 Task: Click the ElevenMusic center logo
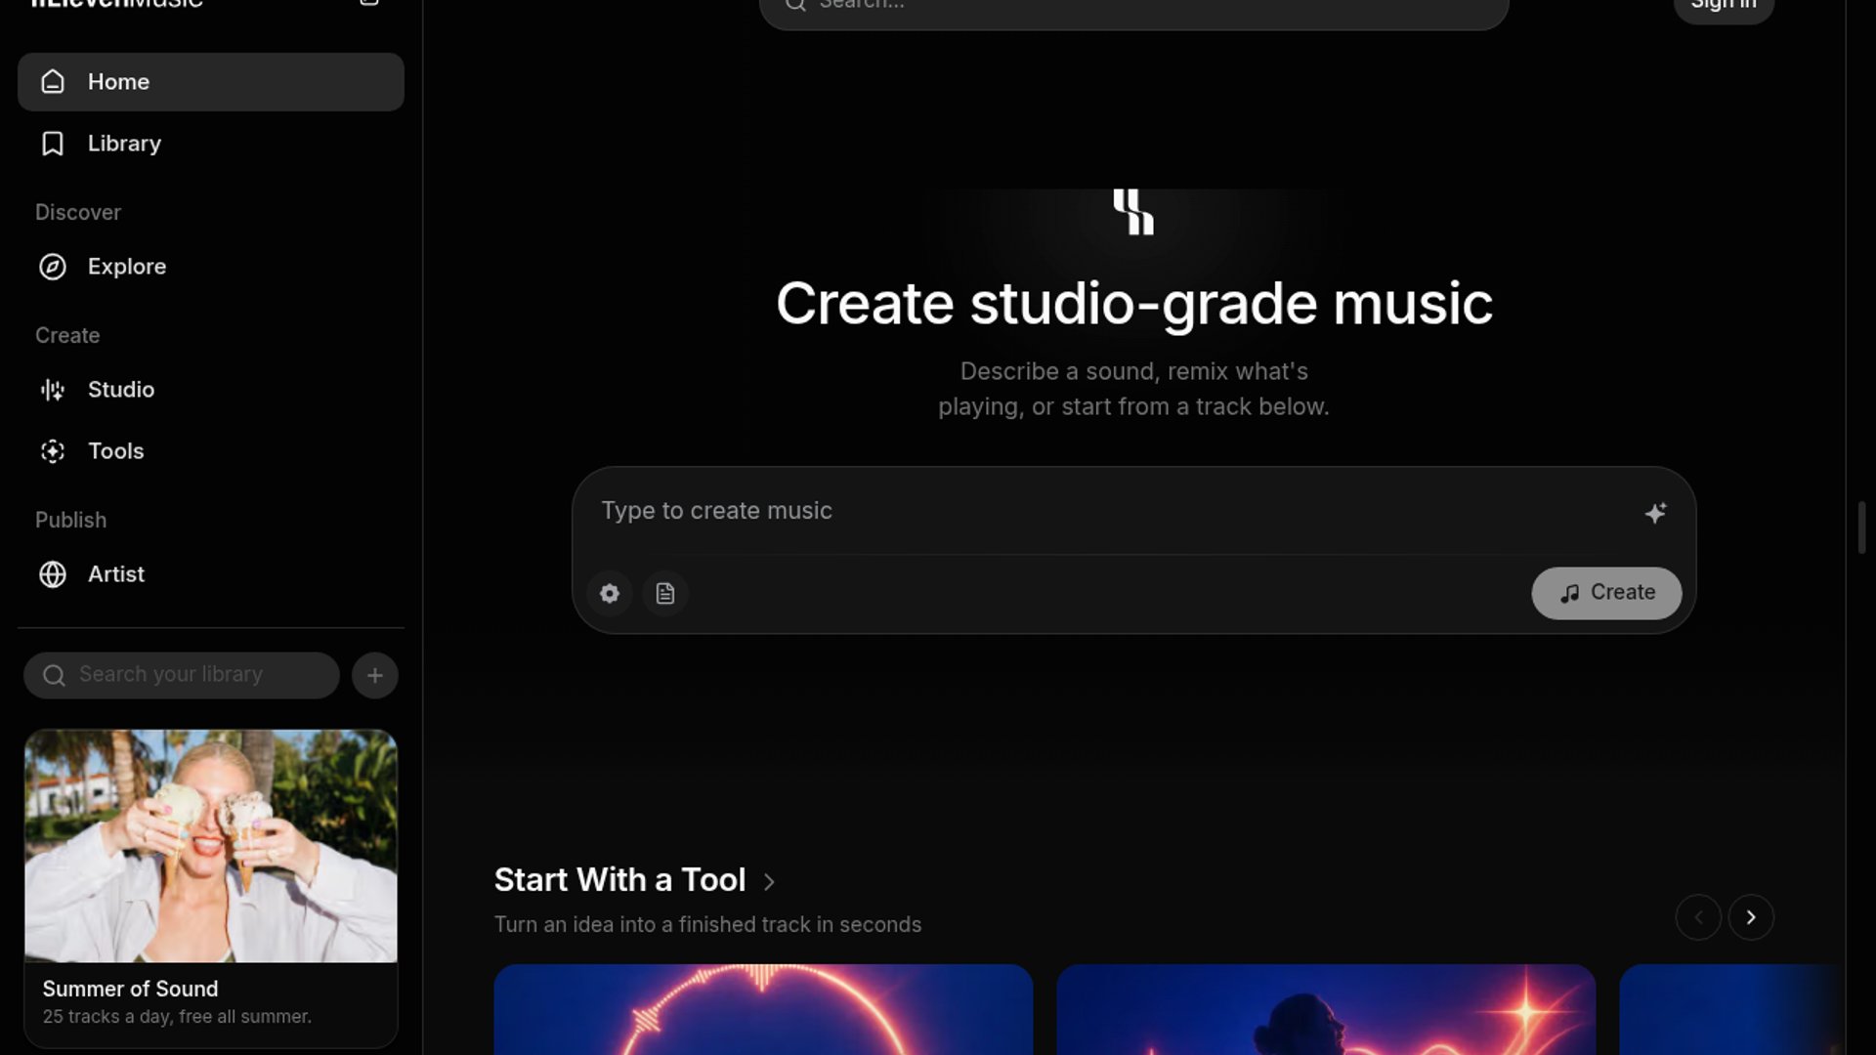1133,212
